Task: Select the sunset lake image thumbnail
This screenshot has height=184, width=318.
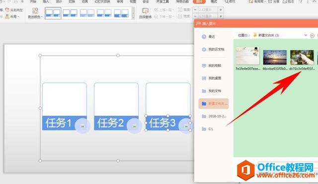Action: (275, 57)
